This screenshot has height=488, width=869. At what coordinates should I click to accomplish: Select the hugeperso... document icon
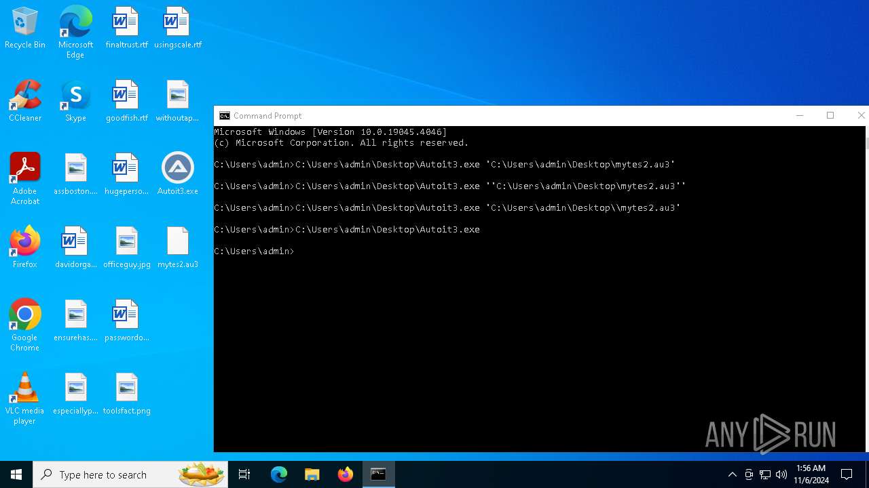coord(126,175)
